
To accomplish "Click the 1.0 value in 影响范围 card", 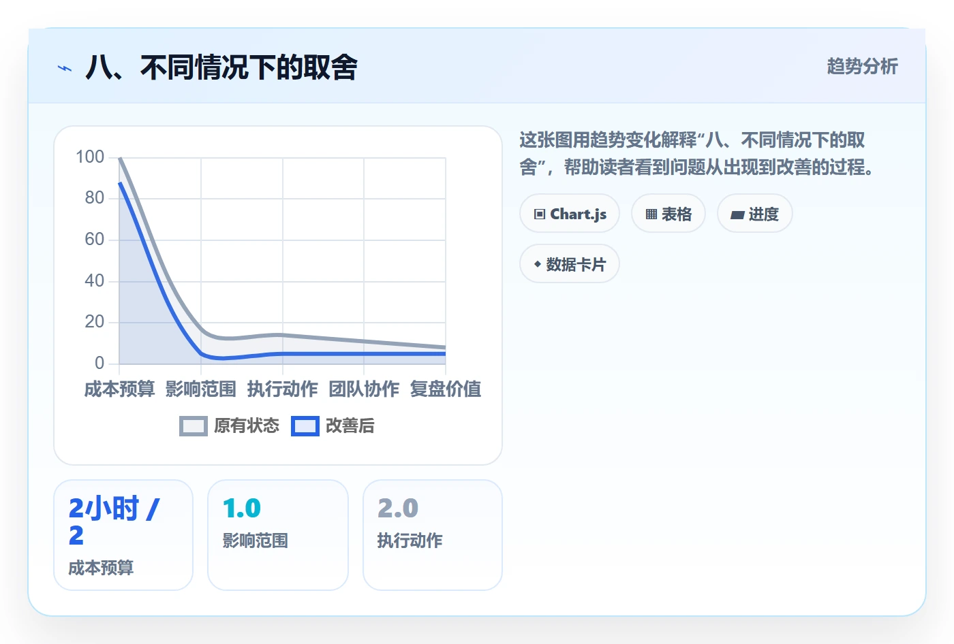I will [x=242, y=509].
